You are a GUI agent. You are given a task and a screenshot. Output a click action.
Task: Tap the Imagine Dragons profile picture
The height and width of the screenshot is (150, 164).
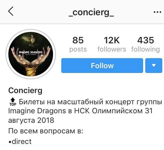31,54
